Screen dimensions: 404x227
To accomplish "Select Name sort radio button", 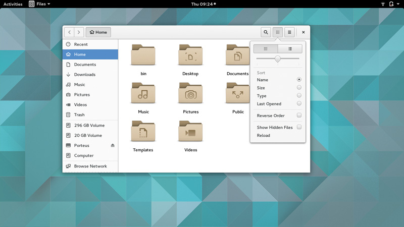I will coord(299,80).
